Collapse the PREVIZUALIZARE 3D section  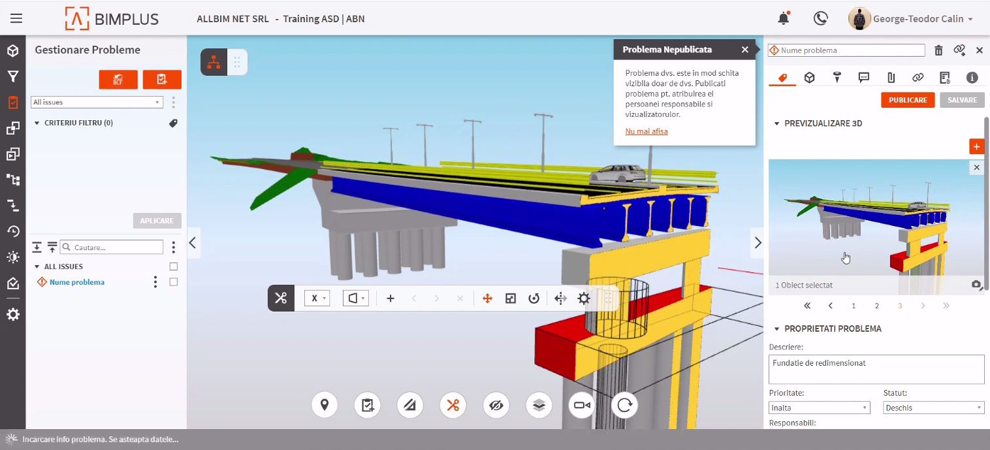777,123
